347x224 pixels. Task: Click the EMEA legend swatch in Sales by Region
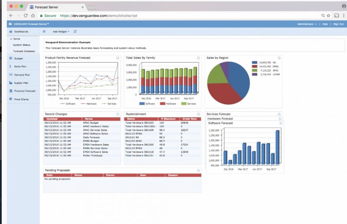point(254,66)
